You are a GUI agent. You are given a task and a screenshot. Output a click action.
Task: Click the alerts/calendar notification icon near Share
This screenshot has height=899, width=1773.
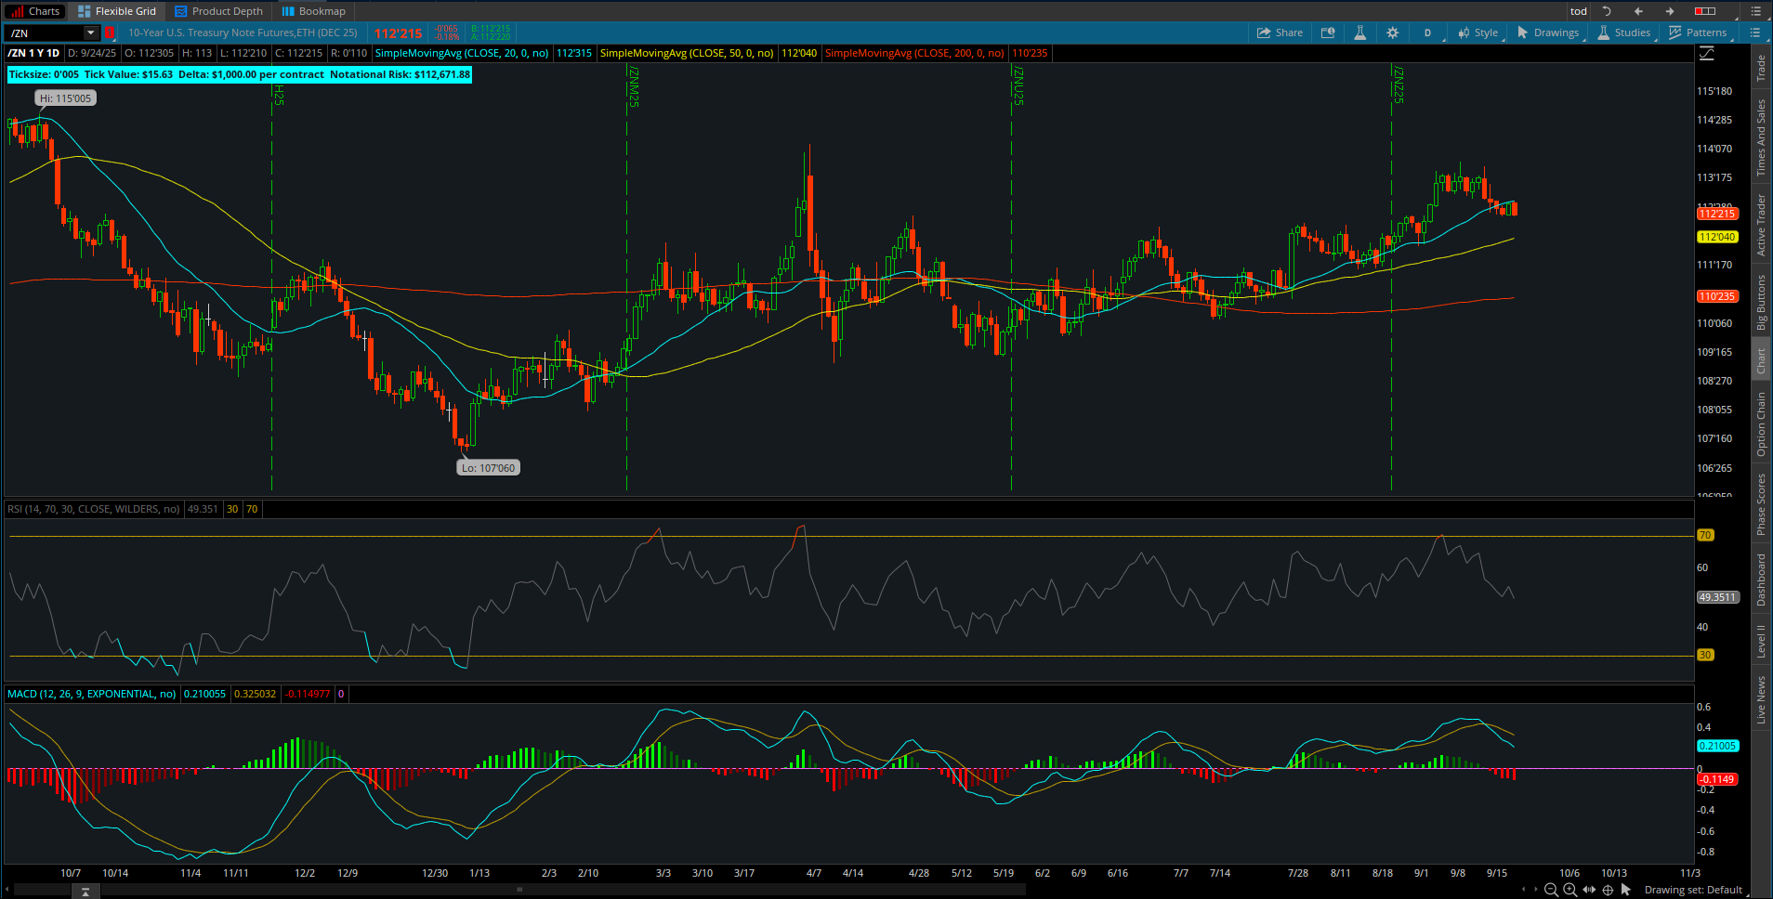coord(1328,33)
